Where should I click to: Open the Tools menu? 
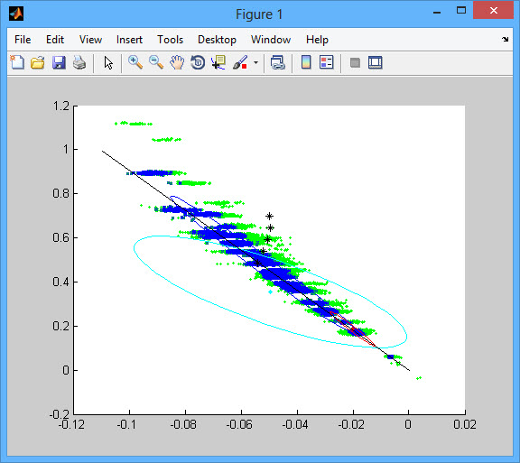(x=170, y=40)
